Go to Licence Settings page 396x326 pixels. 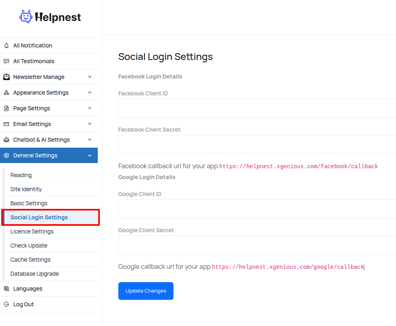click(32, 231)
